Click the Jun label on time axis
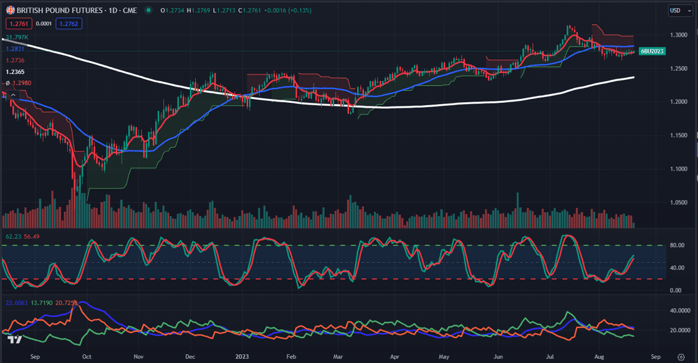Image resolution: width=698 pixels, height=363 pixels. click(x=498, y=357)
